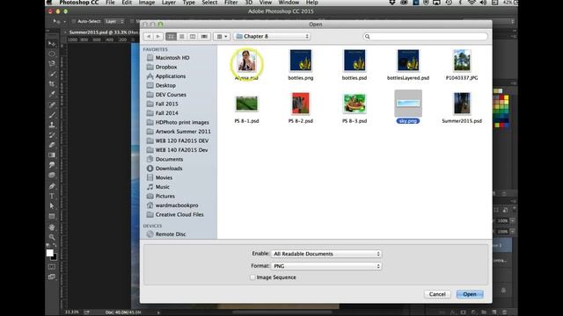Select the Eraser tool
Screen dimensions: 563x316
point(52,145)
